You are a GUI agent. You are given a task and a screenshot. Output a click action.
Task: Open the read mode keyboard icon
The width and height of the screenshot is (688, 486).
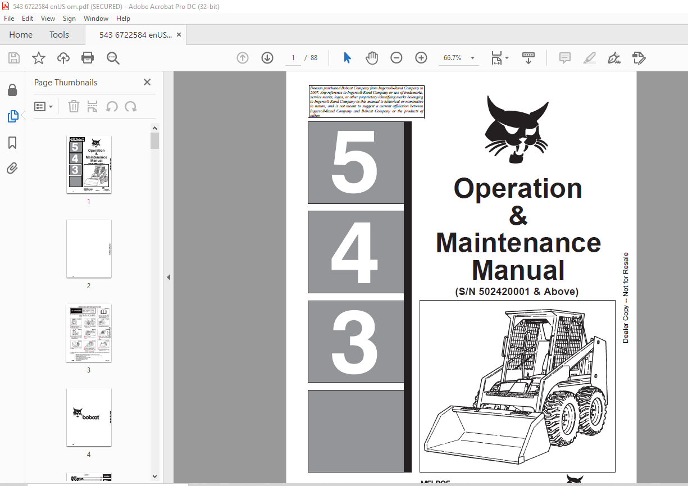(x=528, y=57)
